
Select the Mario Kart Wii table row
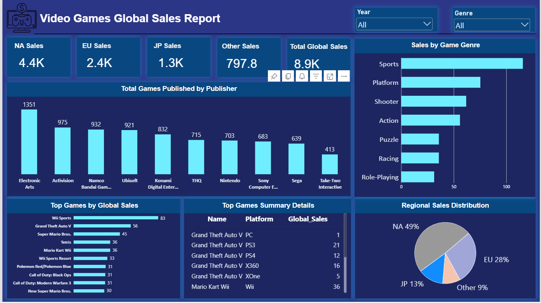[x=265, y=287]
